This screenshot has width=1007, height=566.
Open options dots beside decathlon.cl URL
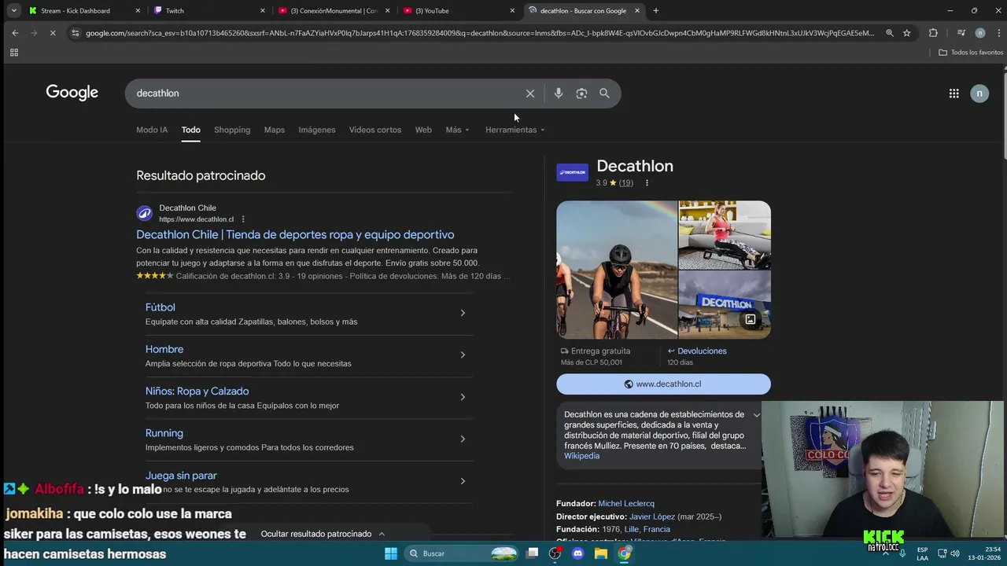coord(243,219)
